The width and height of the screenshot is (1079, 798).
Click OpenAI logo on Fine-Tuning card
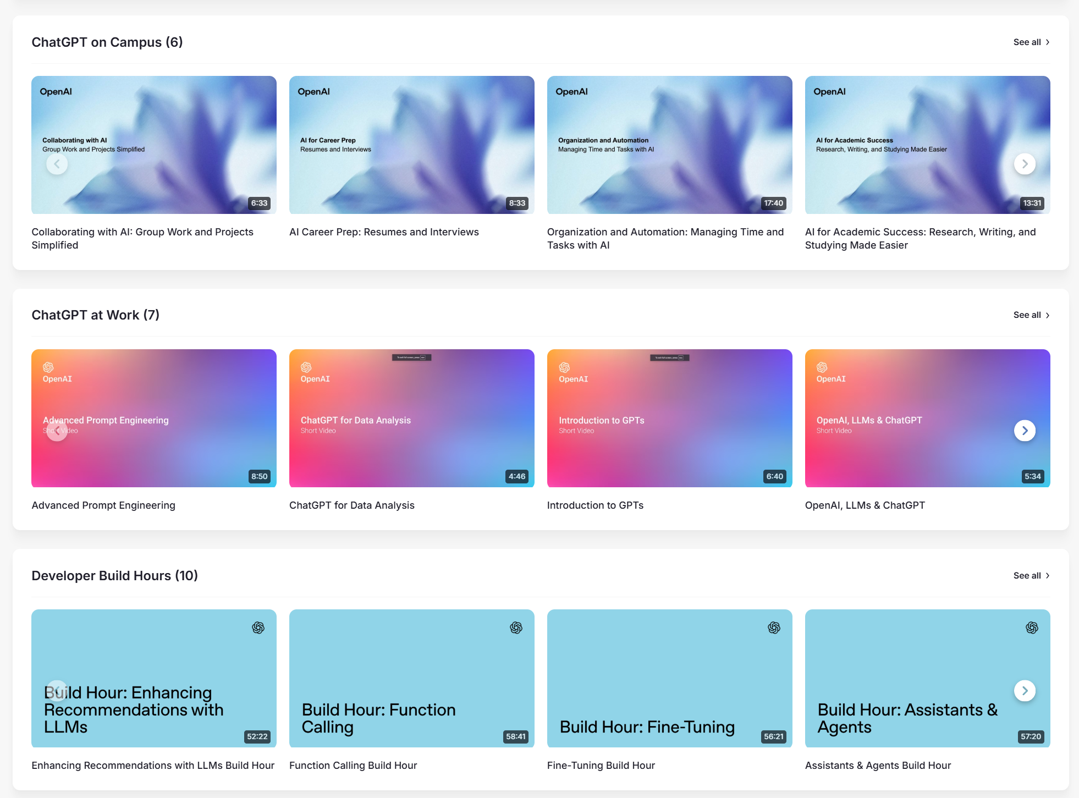pyautogui.click(x=774, y=628)
